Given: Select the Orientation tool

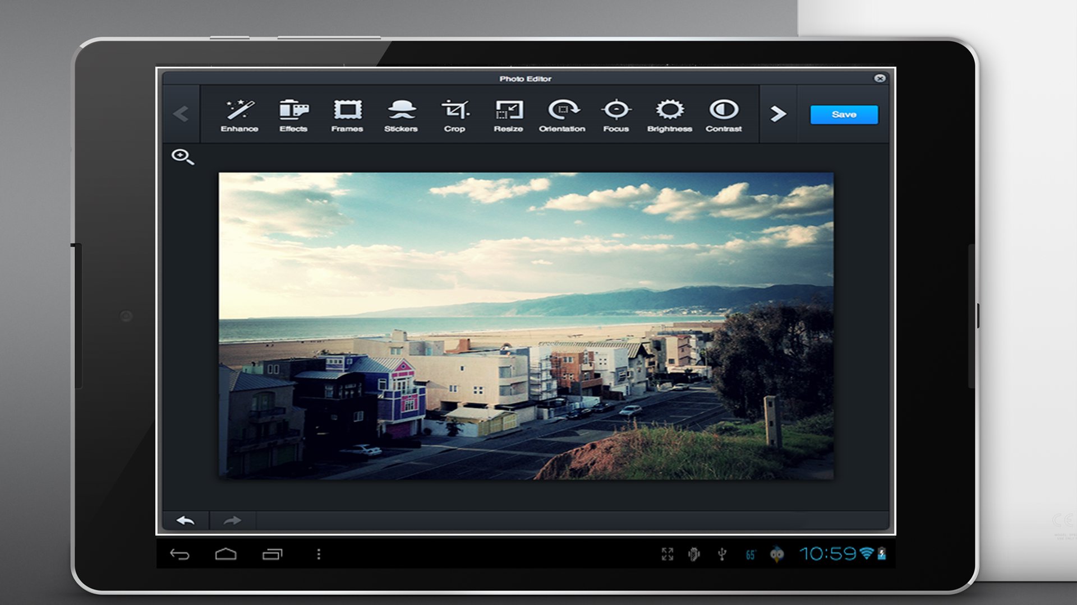Looking at the screenshot, I should (563, 114).
